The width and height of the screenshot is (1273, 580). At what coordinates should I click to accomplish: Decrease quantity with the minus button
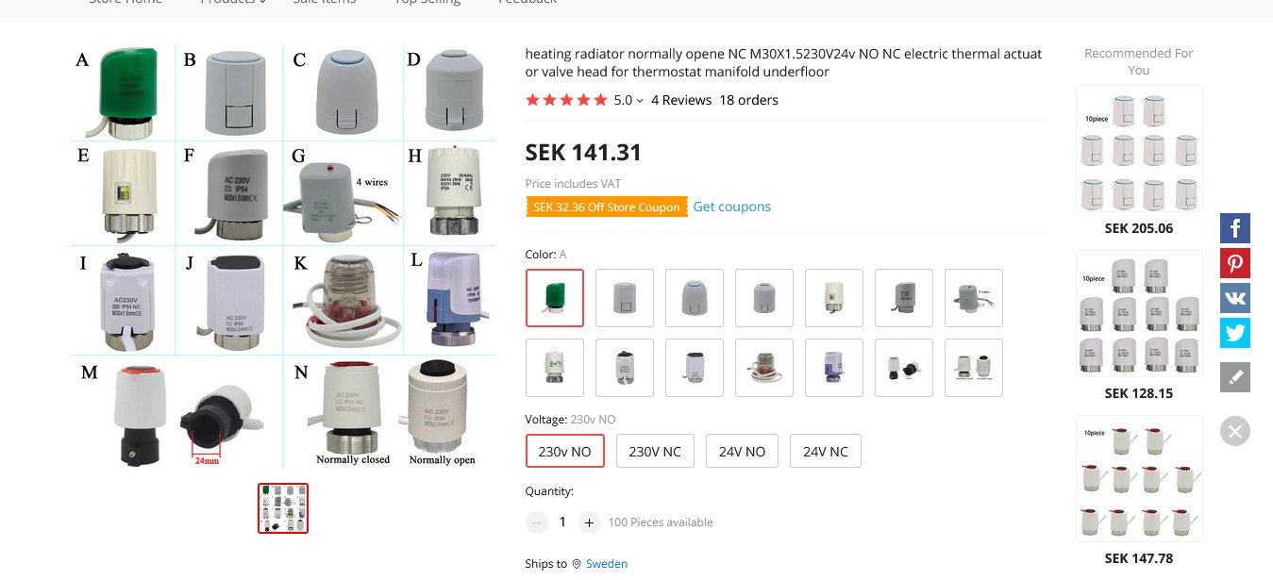pos(536,522)
